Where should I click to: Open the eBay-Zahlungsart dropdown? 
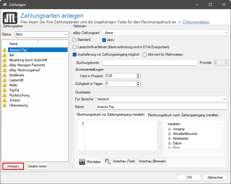click(x=226, y=33)
